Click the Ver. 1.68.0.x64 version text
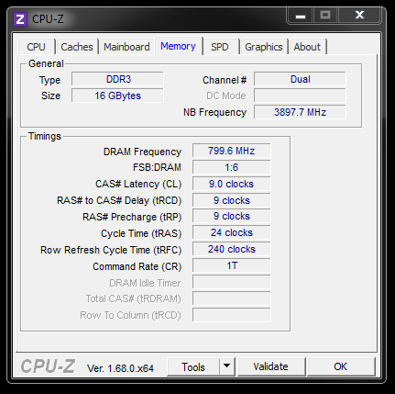Viewport: 395px width, 394px height. pos(120,368)
